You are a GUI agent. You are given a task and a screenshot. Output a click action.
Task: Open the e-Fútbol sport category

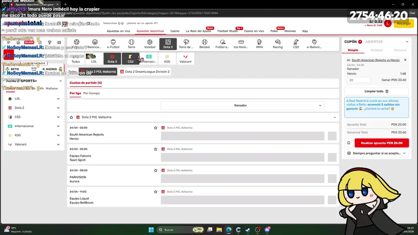pos(113,44)
